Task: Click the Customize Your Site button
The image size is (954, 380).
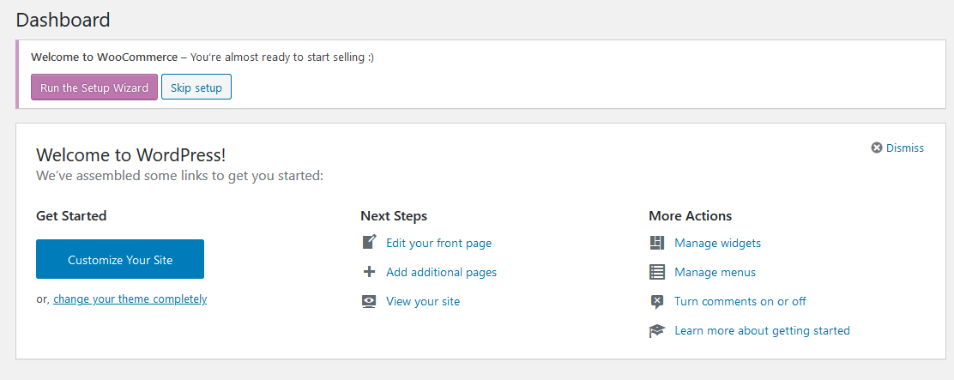Action: pyautogui.click(x=120, y=259)
